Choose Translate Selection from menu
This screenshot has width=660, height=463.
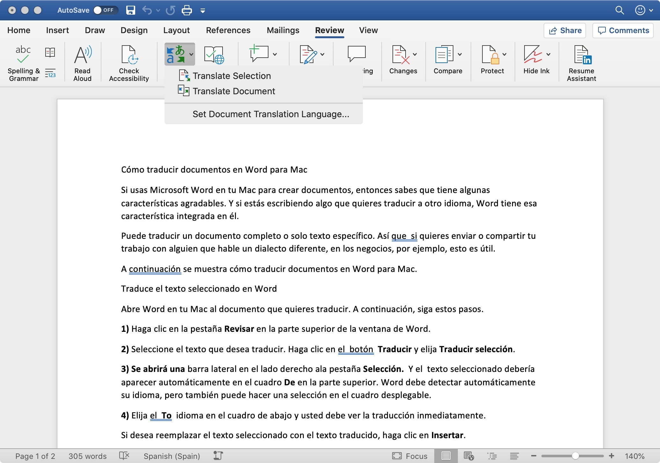pyautogui.click(x=263, y=76)
